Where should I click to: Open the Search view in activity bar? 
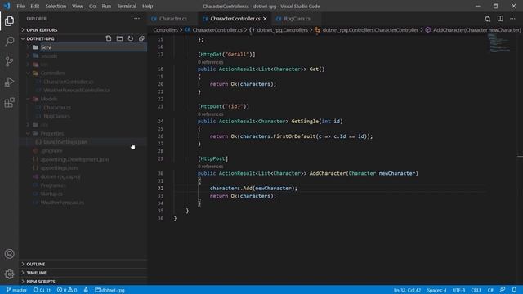tap(9, 42)
